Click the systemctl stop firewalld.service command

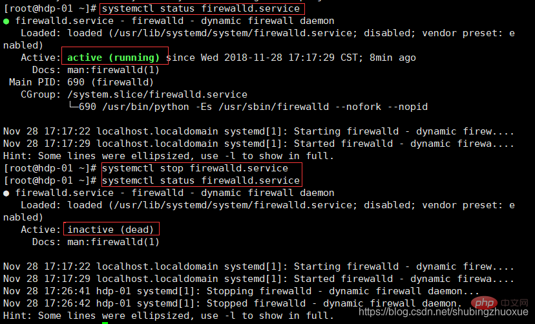195,168
